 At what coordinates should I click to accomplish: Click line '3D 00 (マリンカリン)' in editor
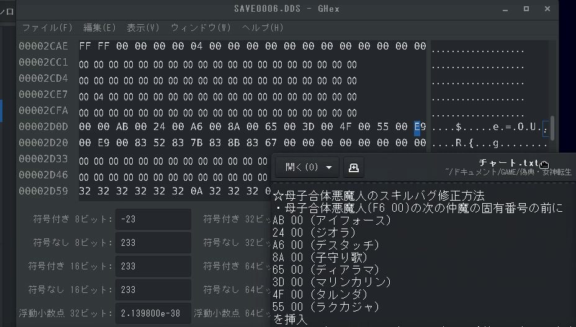click(x=332, y=282)
